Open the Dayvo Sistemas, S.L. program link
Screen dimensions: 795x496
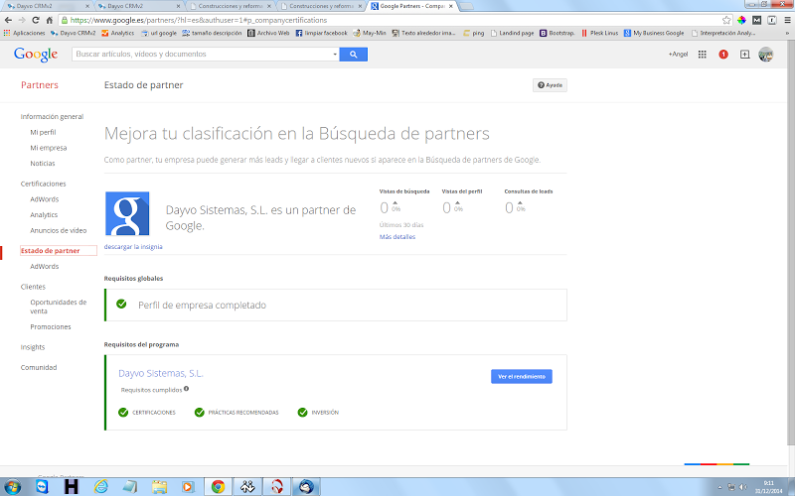point(161,374)
